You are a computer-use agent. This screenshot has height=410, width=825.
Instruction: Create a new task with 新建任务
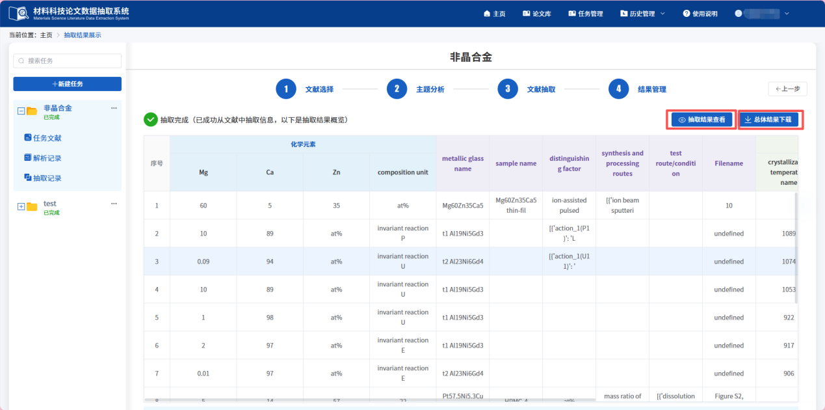tap(68, 84)
